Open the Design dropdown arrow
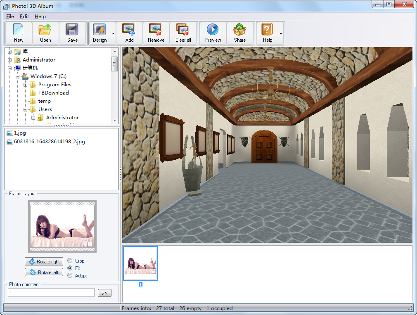This screenshot has width=417, height=315. point(113,33)
